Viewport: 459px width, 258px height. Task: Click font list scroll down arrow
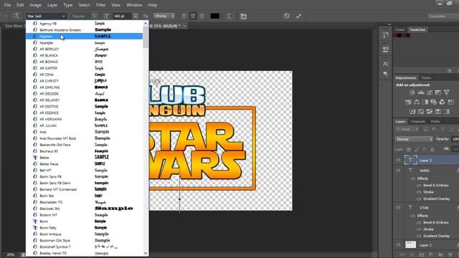coord(146,253)
